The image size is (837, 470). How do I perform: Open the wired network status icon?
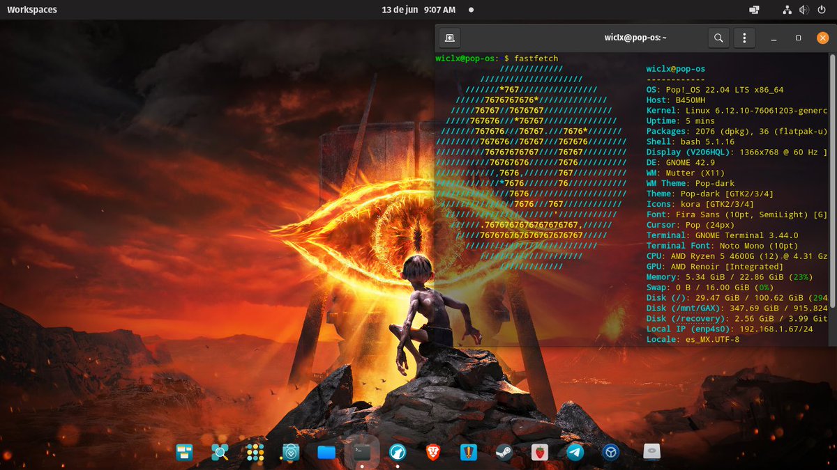(787, 10)
